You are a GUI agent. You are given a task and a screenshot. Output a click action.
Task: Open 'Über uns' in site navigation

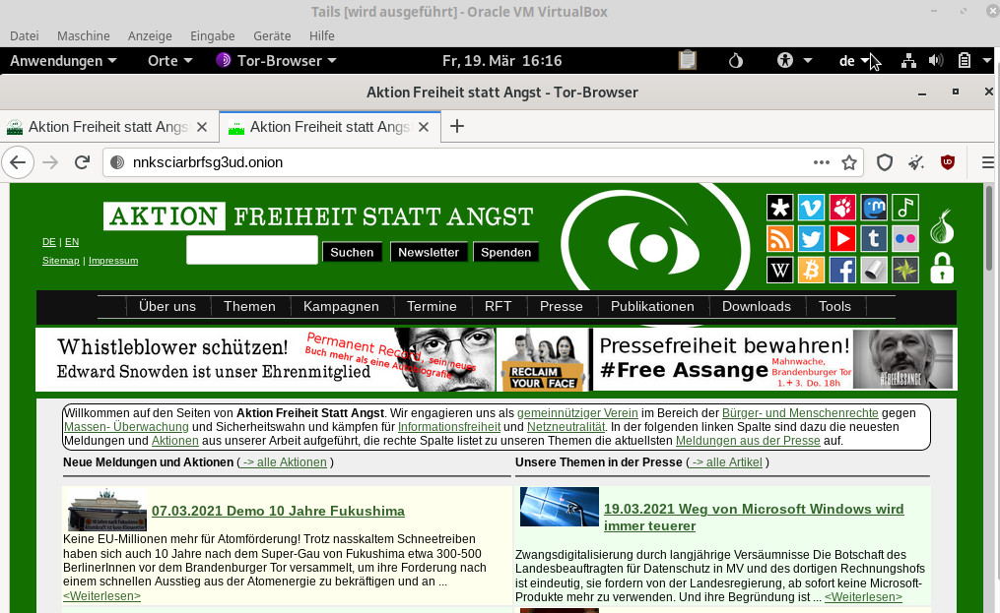pyautogui.click(x=167, y=307)
